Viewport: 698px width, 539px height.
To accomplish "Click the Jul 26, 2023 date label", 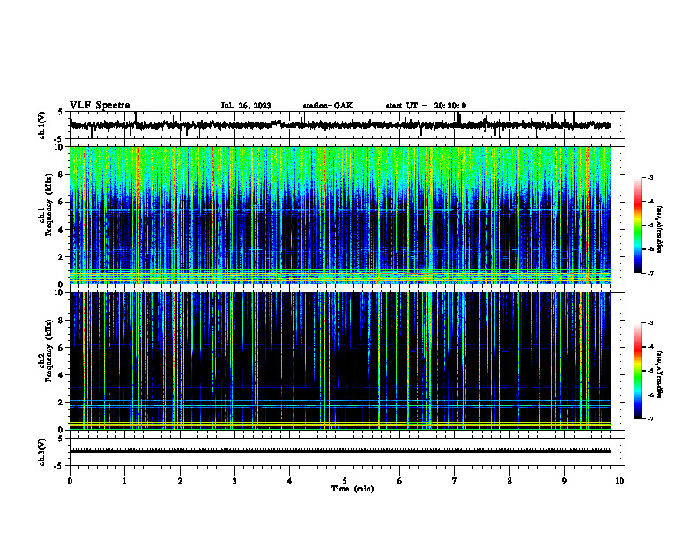I will coord(246,106).
